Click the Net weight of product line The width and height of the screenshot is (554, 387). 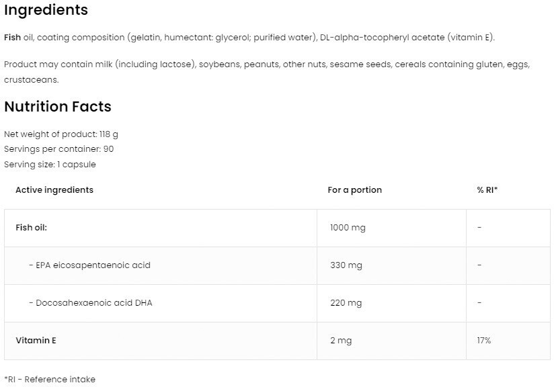61,134
